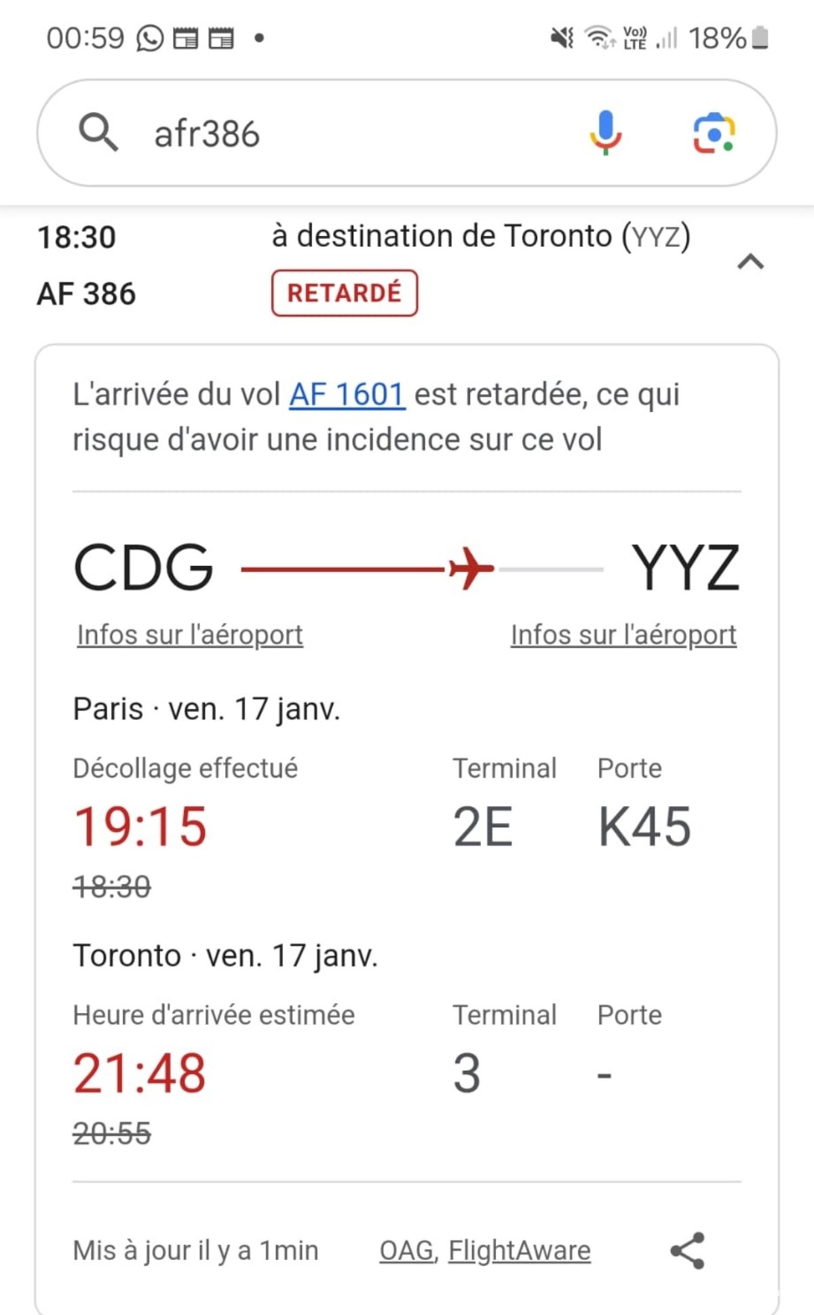
Task: Tap the AF 386 flight number header
Action: tap(87, 294)
